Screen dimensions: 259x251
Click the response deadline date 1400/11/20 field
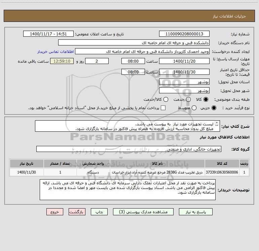(184, 61)
